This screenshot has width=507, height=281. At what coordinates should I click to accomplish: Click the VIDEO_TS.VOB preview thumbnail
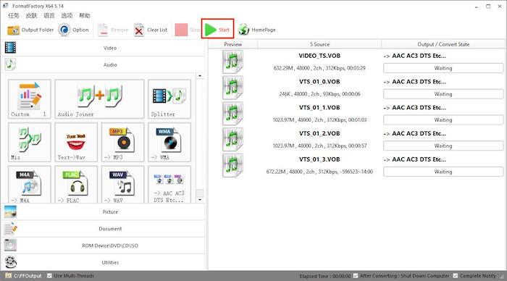[232, 62]
